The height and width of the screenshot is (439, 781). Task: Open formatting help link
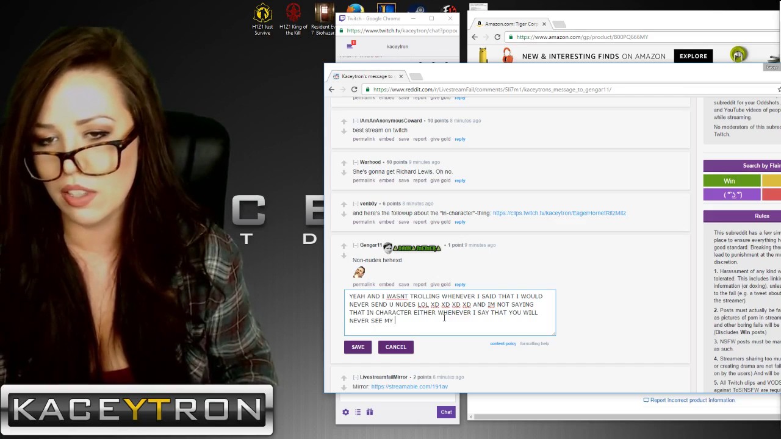click(534, 344)
